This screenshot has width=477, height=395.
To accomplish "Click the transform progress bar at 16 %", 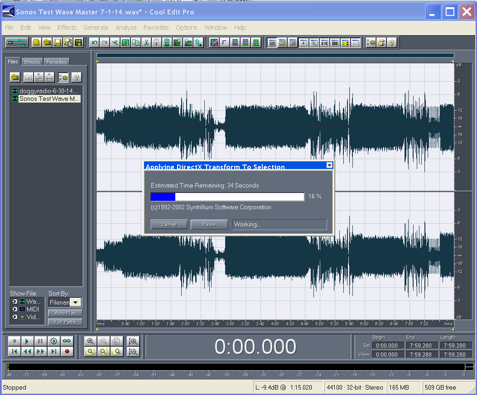I will (227, 197).
